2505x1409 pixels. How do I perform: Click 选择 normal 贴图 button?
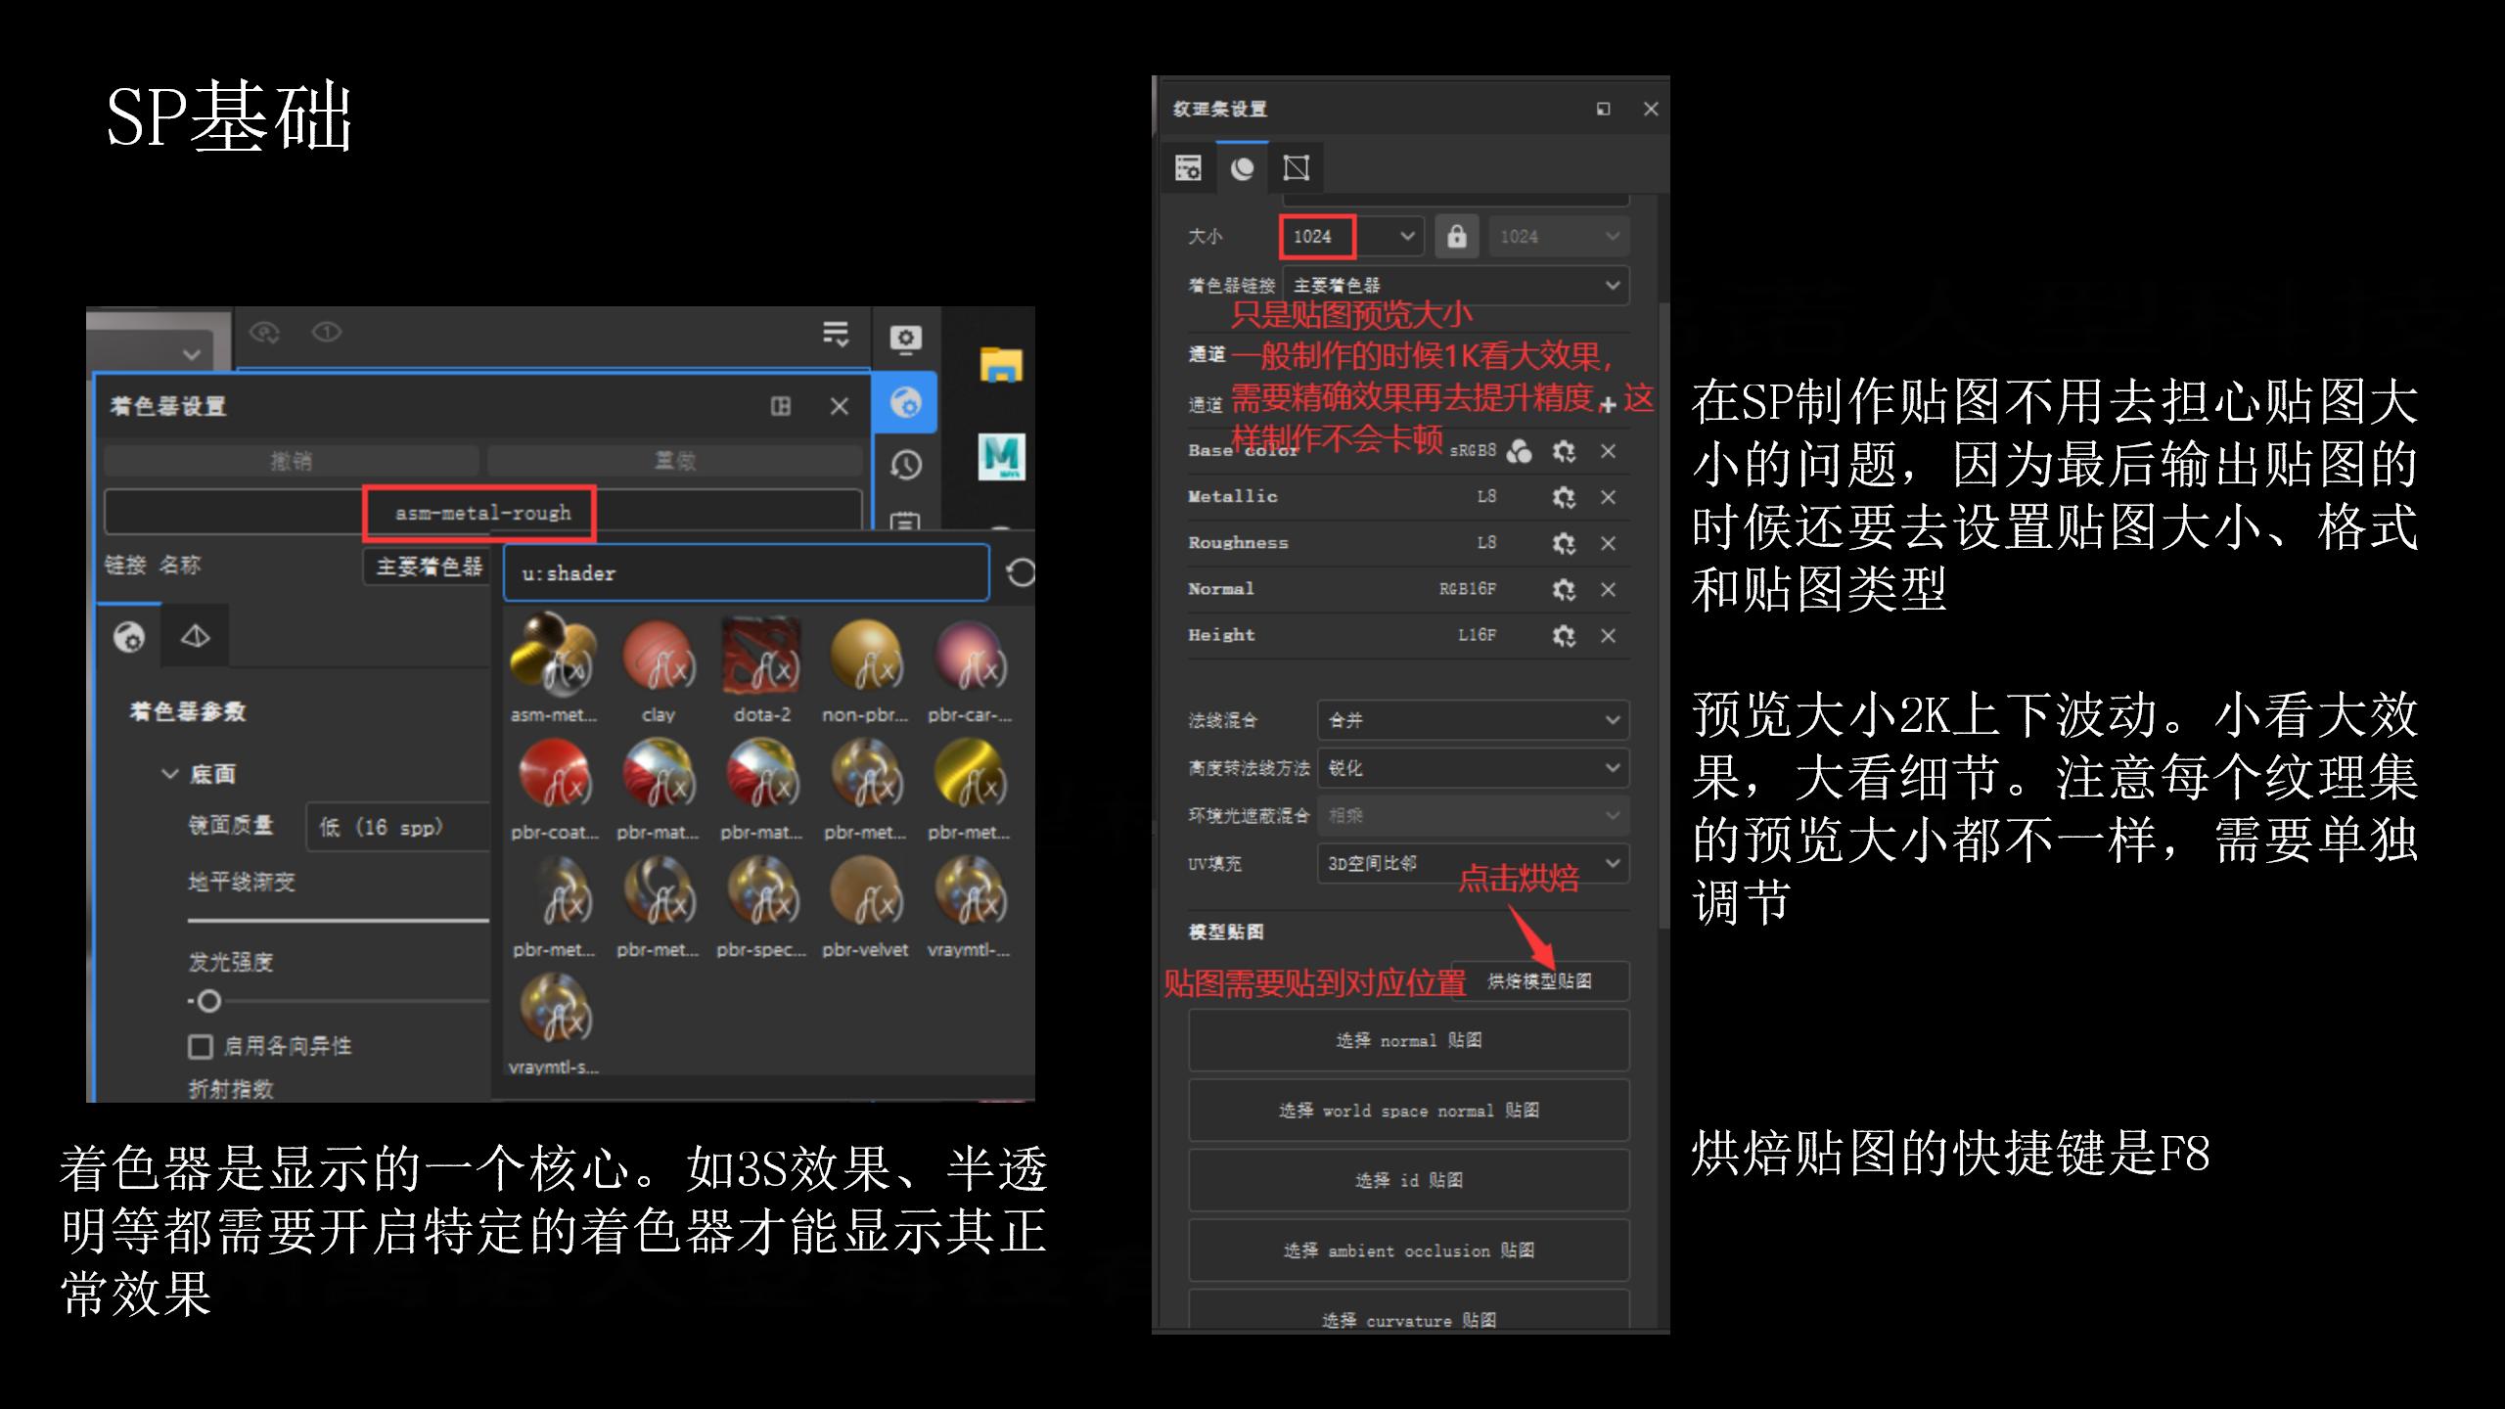tap(1409, 1041)
